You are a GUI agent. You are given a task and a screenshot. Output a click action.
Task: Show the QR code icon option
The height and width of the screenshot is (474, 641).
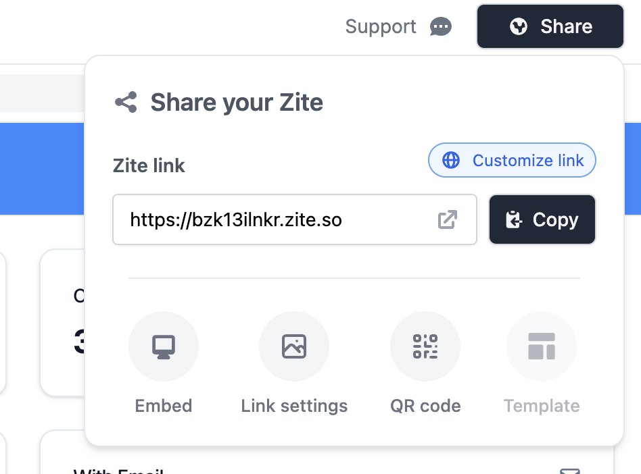point(425,346)
